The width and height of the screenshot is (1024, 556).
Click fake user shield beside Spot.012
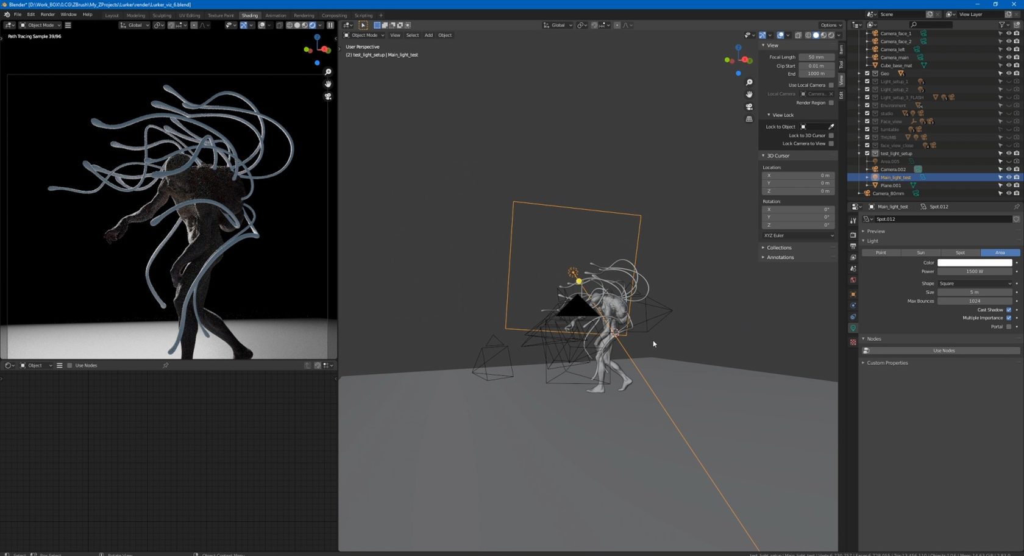1016,219
